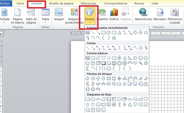The height and width of the screenshot is (113, 184).
Task: Open Imágenes prediseñadas
Action: [x=74, y=16]
